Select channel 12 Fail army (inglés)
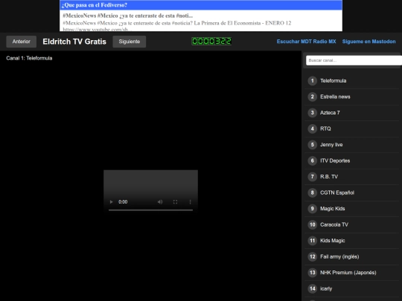This screenshot has width=402, height=301. click(351, 256)
